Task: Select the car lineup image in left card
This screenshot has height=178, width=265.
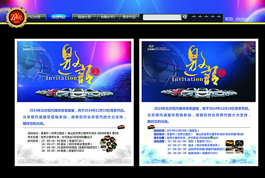Action: [x=74, y=93]
